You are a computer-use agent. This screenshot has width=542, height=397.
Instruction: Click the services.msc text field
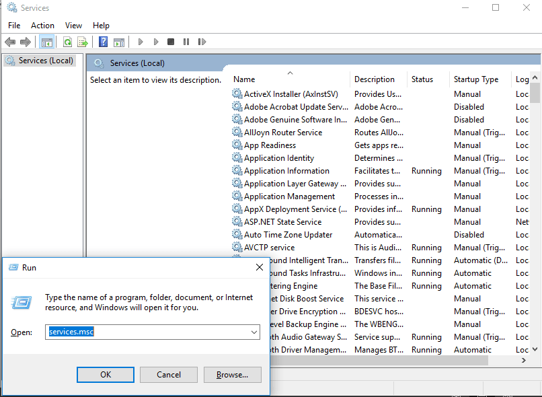pyautogui.click(x=147, y=332)
